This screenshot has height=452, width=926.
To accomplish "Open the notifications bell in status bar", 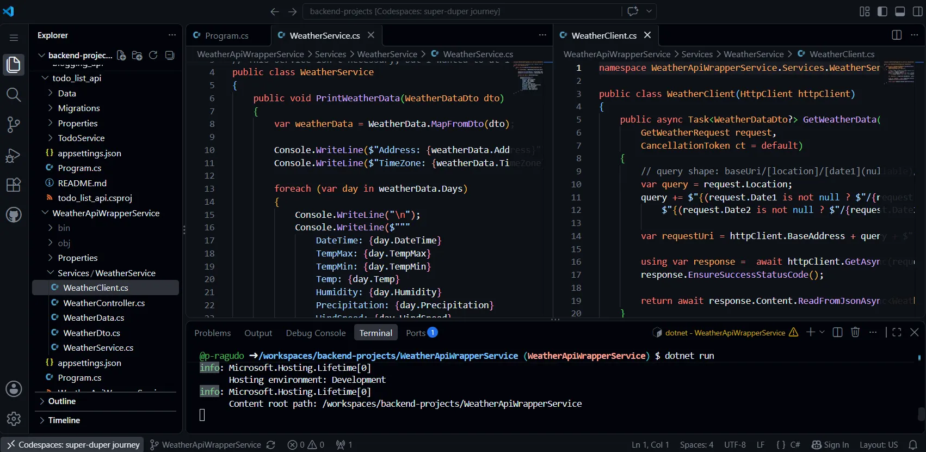I will [x=913, y=445].
